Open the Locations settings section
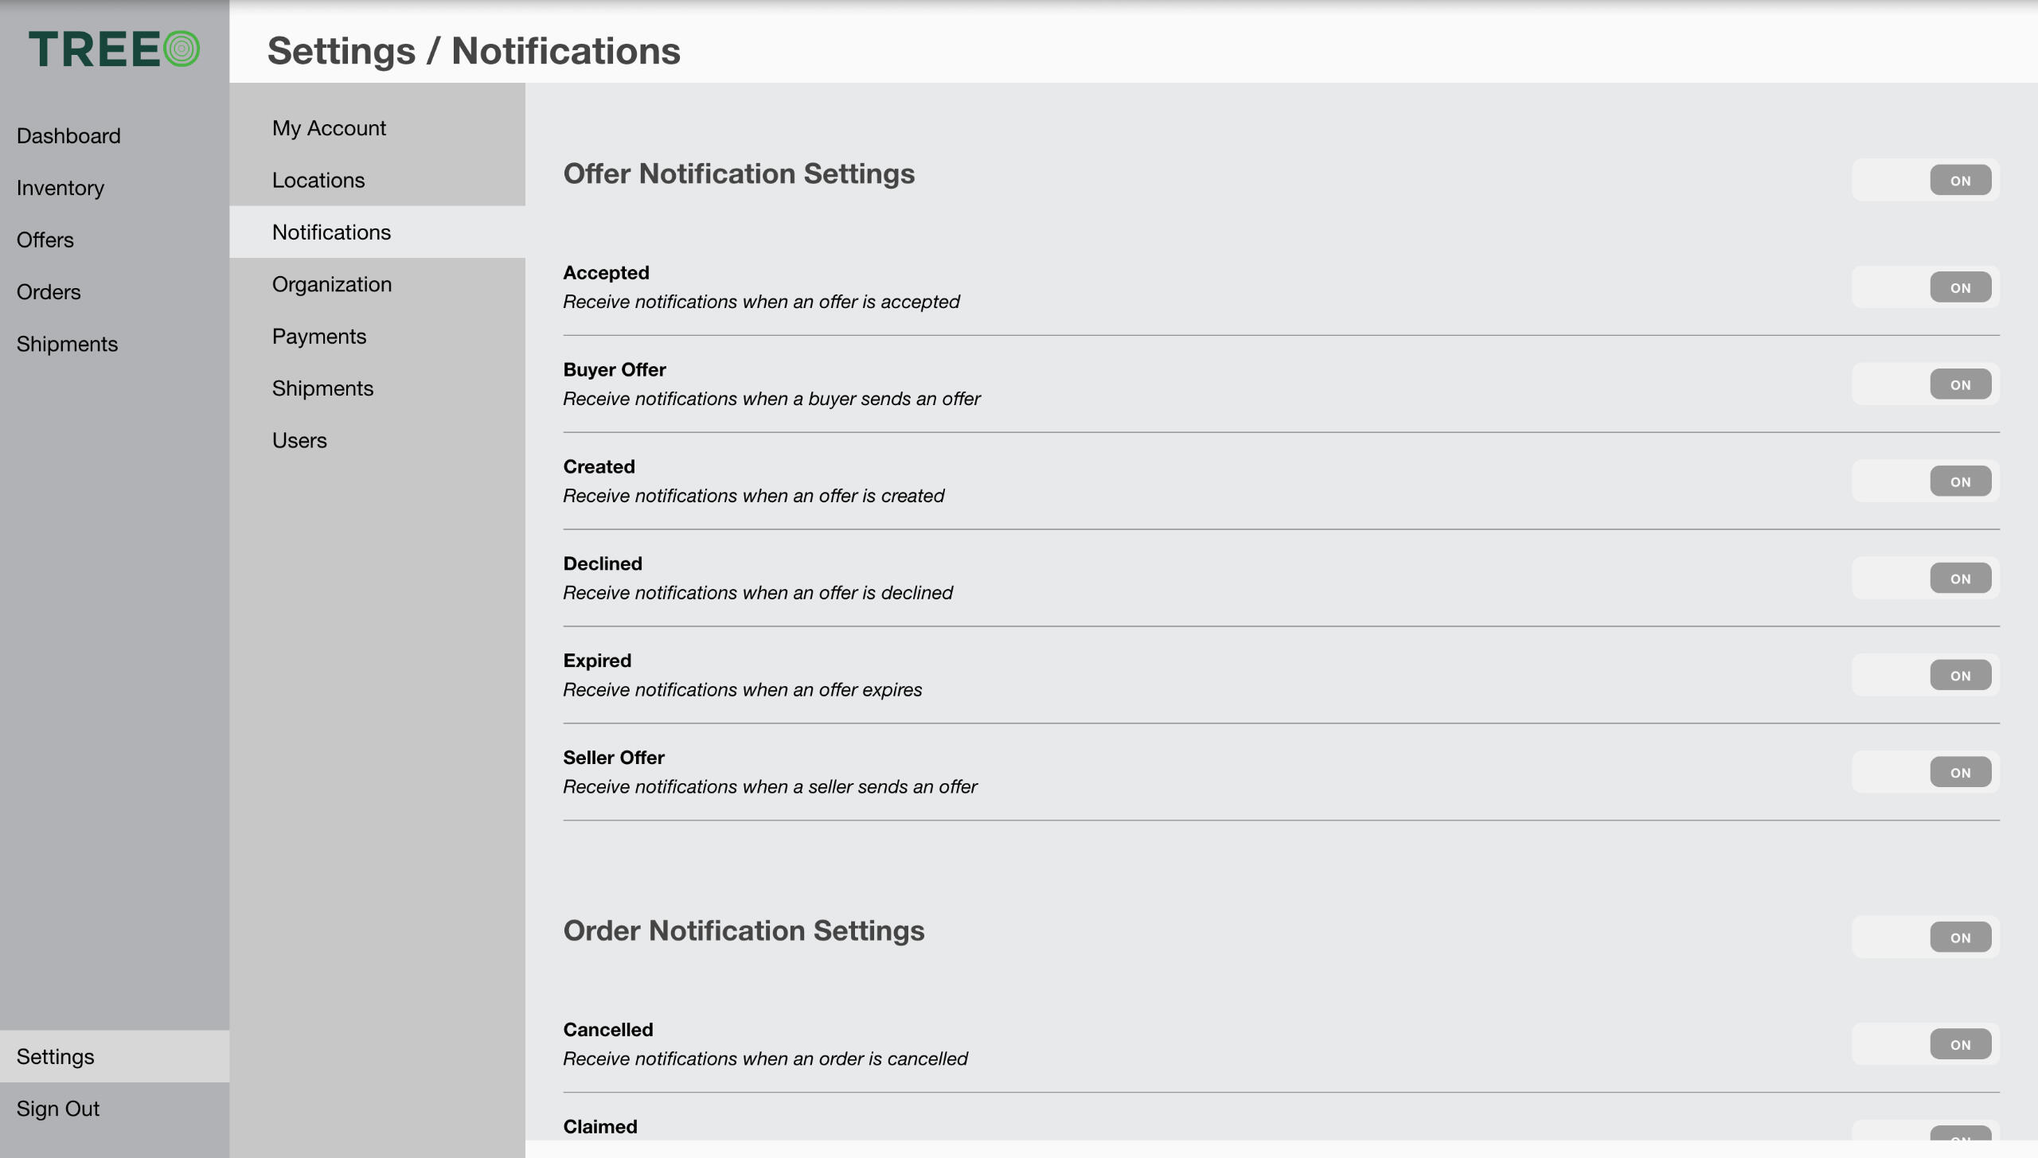Image resolution: width=2038 pixels, height=1158 pixels. [318, 181]
